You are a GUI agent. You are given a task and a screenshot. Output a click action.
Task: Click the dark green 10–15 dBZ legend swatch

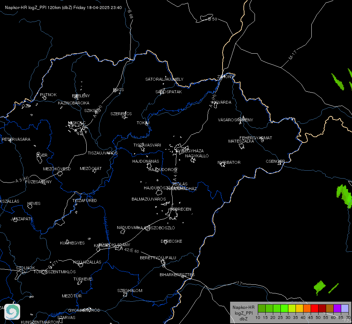pos(261,309)
